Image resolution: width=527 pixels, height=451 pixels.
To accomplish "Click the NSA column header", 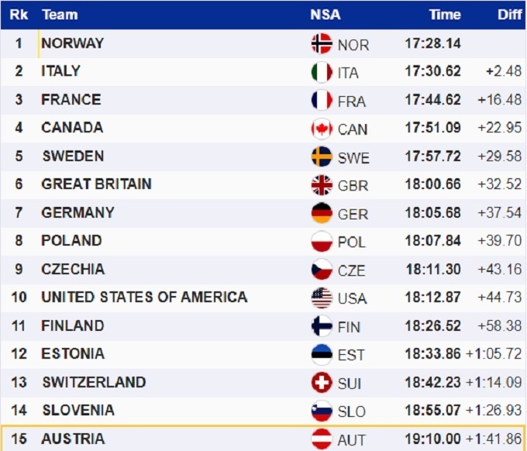I will pyautogui.click(x=325, y=15).
